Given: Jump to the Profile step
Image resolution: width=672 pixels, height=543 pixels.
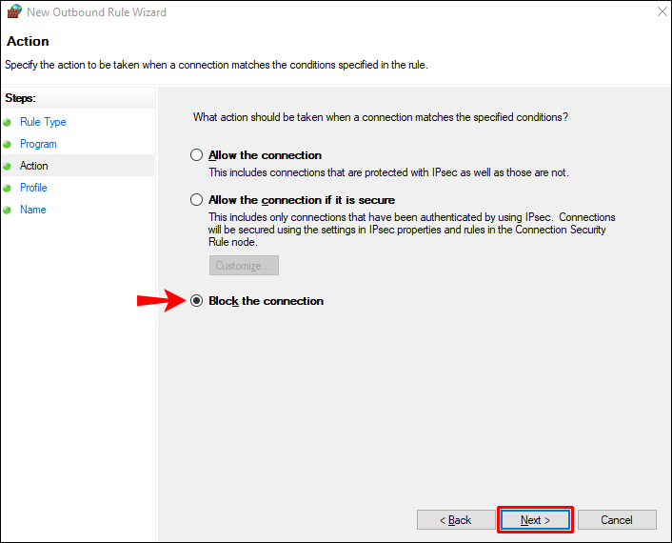Looking at the screenshot, I should 33,188.
